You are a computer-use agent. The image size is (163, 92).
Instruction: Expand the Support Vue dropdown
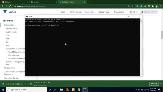[x=105, y=12]
